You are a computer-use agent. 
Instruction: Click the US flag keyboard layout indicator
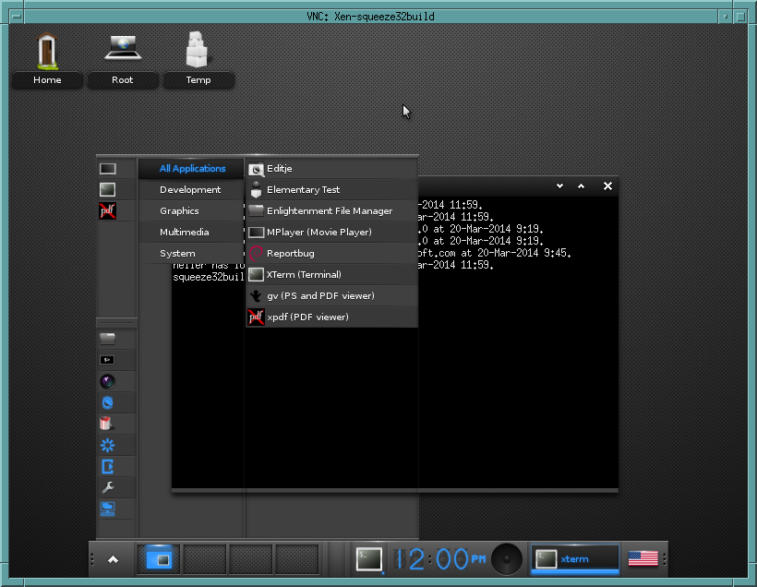pos(643,557)
